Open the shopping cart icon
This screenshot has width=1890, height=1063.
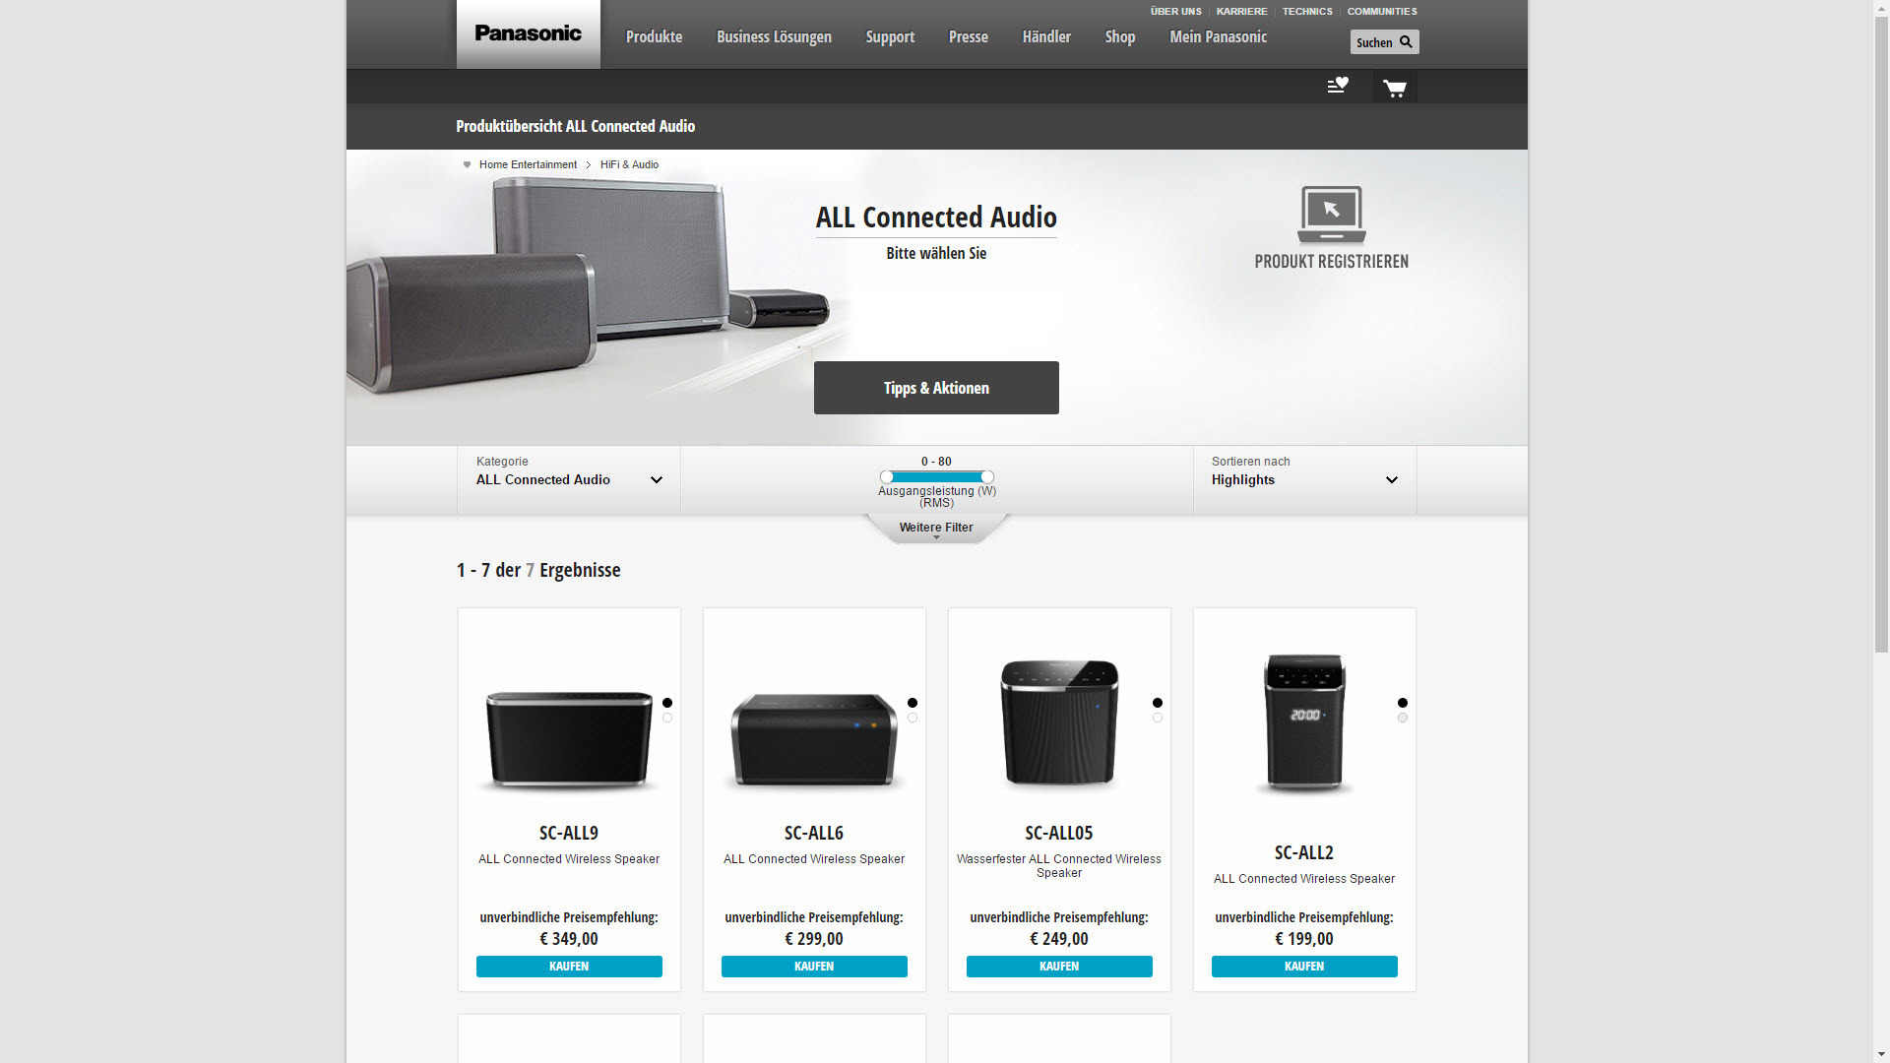coord(1394,88)
